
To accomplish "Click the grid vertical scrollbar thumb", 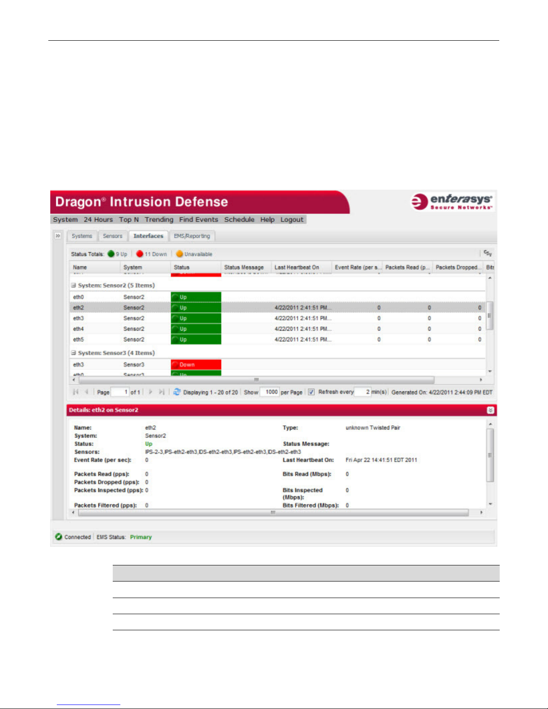I will pos(490,315).
